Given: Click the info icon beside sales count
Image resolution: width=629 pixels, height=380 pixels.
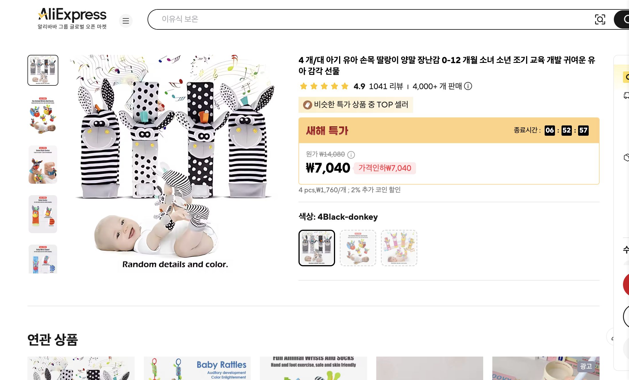Looking at the screenshot, I should point(468,86).
